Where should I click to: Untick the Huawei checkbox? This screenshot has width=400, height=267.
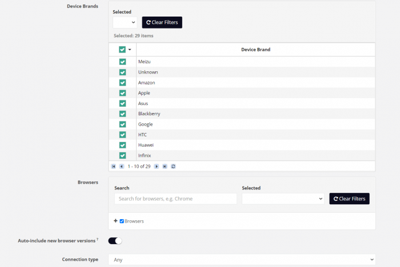pos(122,145)
